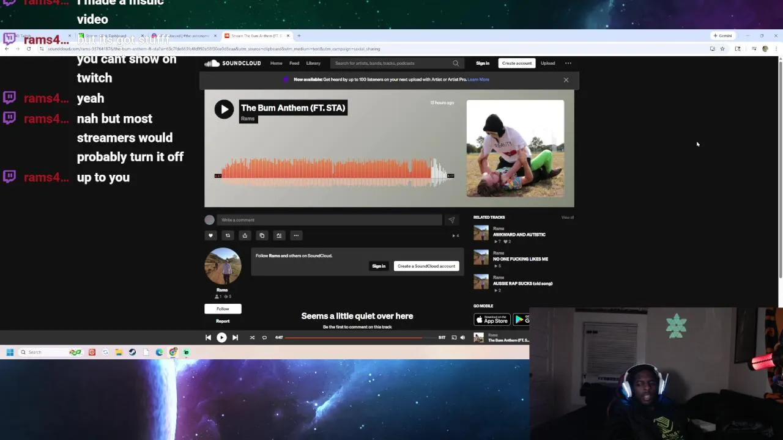Open the cast icon in player bar

[x=454, y=337]
